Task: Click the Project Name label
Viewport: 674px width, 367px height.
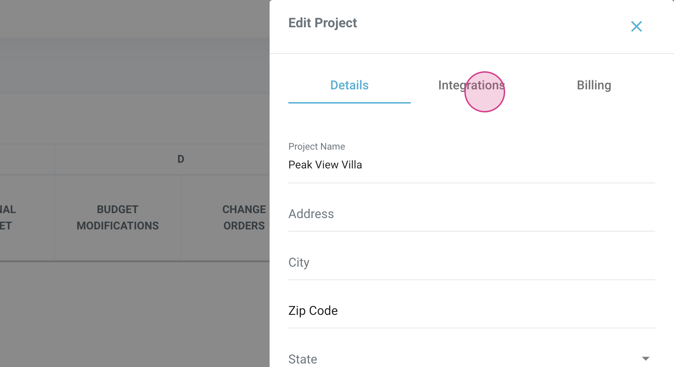Action: [x=316, y=146]
